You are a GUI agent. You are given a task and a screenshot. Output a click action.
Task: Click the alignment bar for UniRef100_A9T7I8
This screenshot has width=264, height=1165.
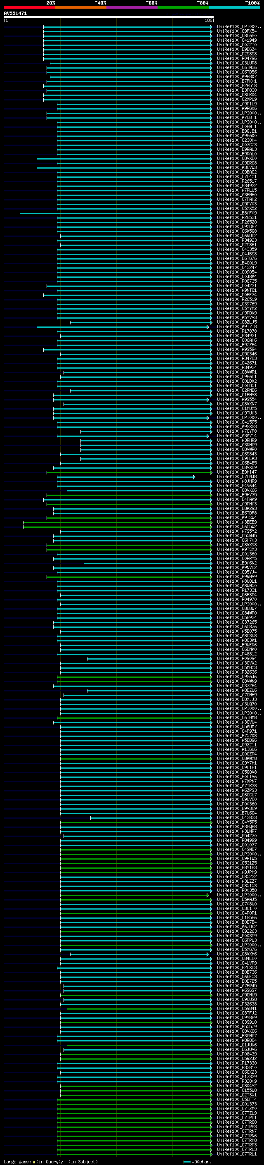[x=123, y=327]
